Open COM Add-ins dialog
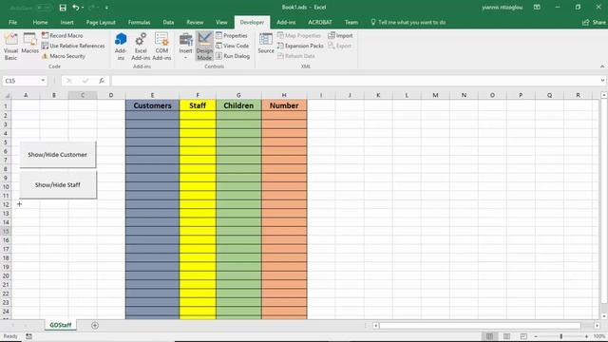The height and width of the screenshot is (342, 608). pyautogui.click(x=161, y=47)
